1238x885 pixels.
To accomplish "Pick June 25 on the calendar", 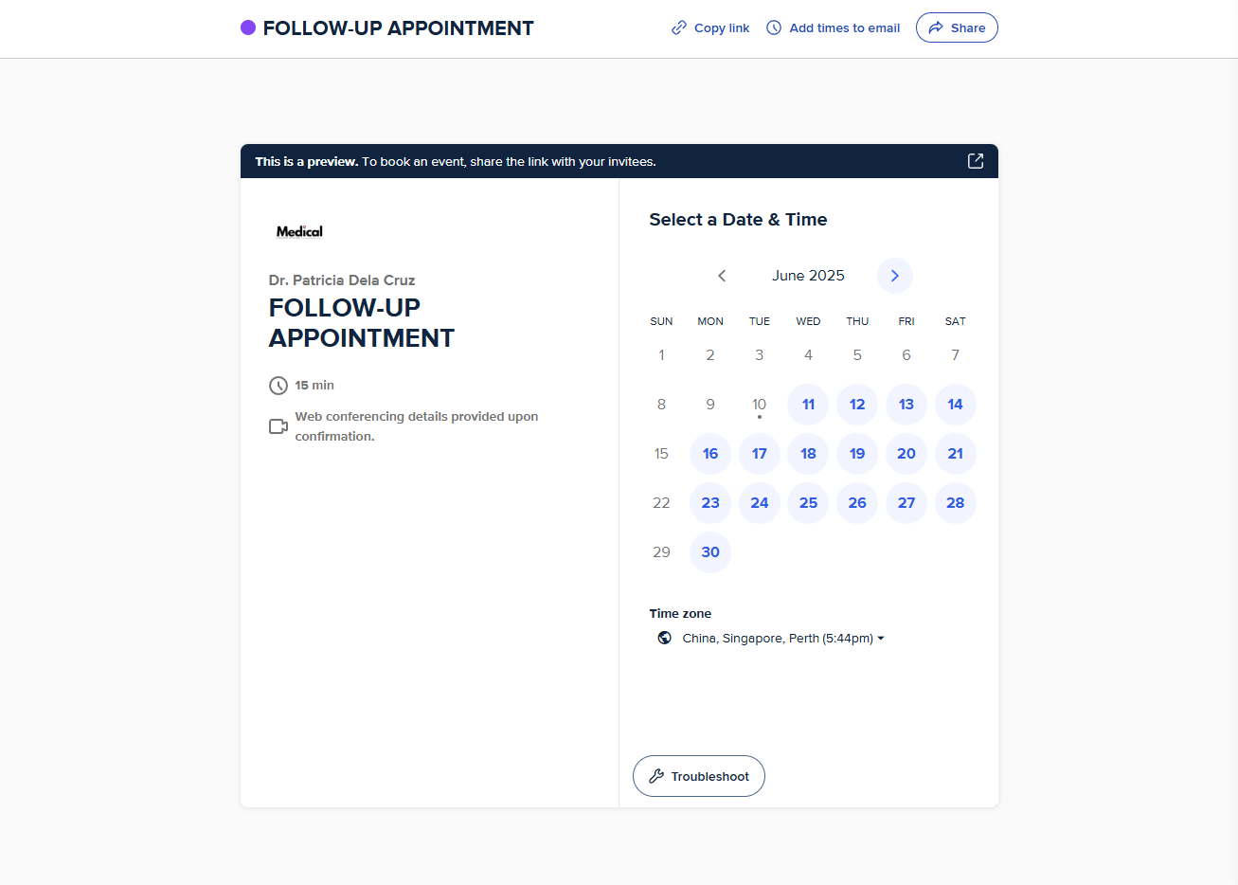I will (x=808, y=503).
